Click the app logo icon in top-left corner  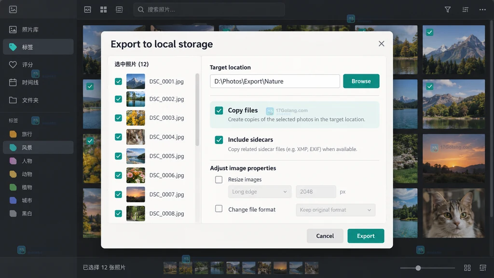[x=13, y=10]
